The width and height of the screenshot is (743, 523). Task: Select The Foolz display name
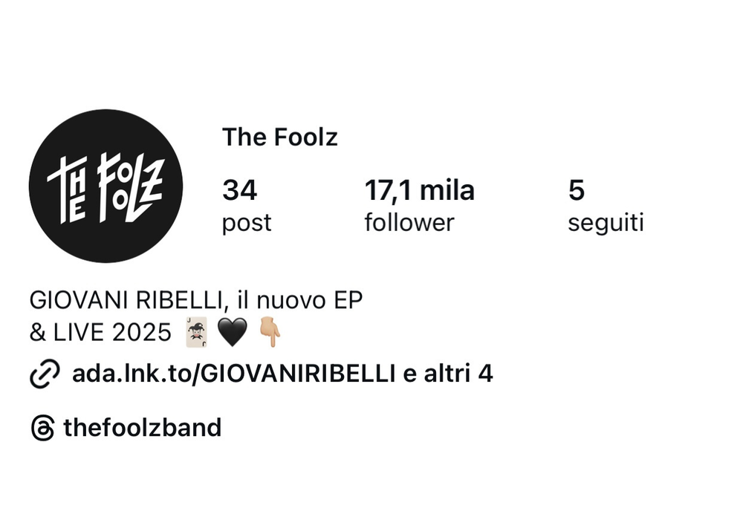tap(279, 137)
